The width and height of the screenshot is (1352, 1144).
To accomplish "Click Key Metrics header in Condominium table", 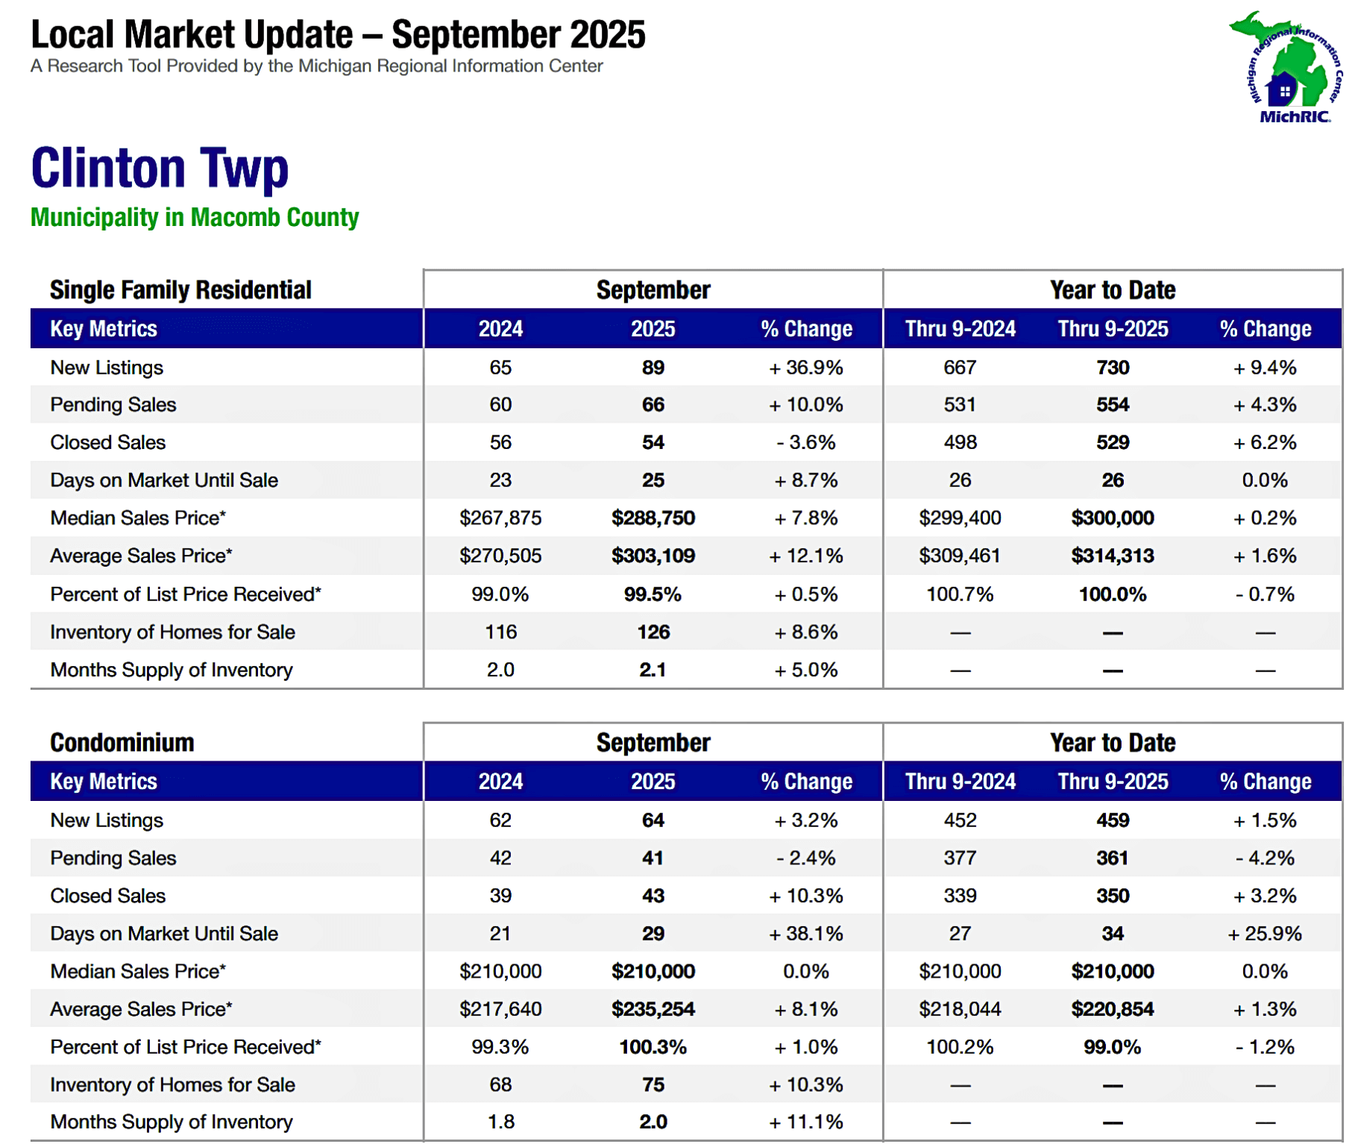I will point(104,782).
